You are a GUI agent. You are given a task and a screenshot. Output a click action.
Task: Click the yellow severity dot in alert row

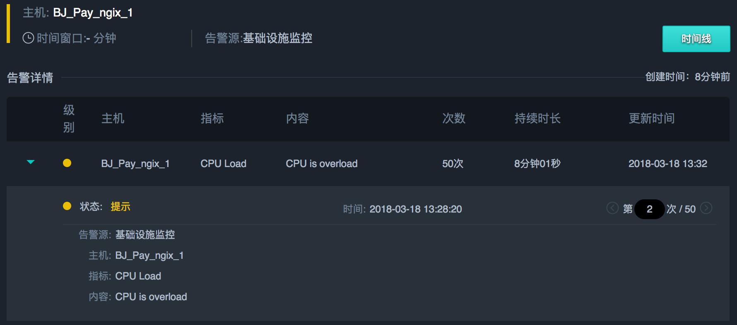67,163
